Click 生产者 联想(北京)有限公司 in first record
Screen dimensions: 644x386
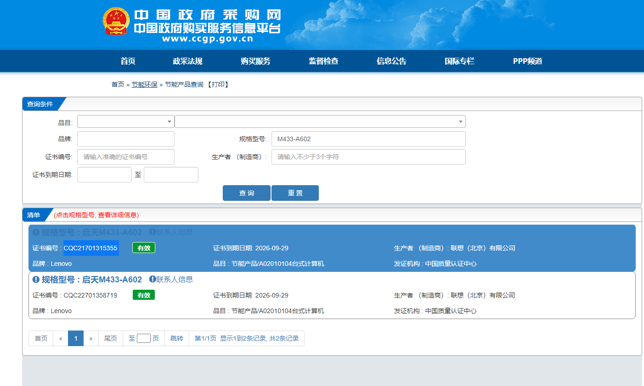pyautogui.click(x=455, y=248)
